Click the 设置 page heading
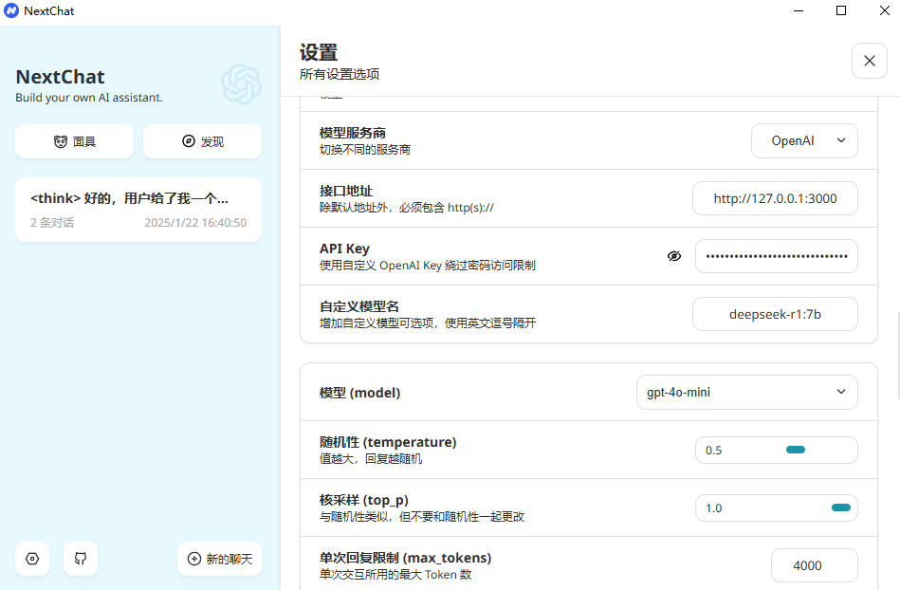This screenshot has width=900, height=590. 319,53
